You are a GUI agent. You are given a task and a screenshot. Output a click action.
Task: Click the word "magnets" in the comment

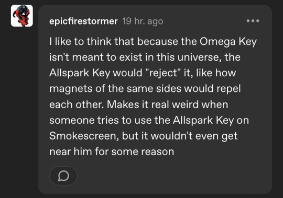[71, 89]
